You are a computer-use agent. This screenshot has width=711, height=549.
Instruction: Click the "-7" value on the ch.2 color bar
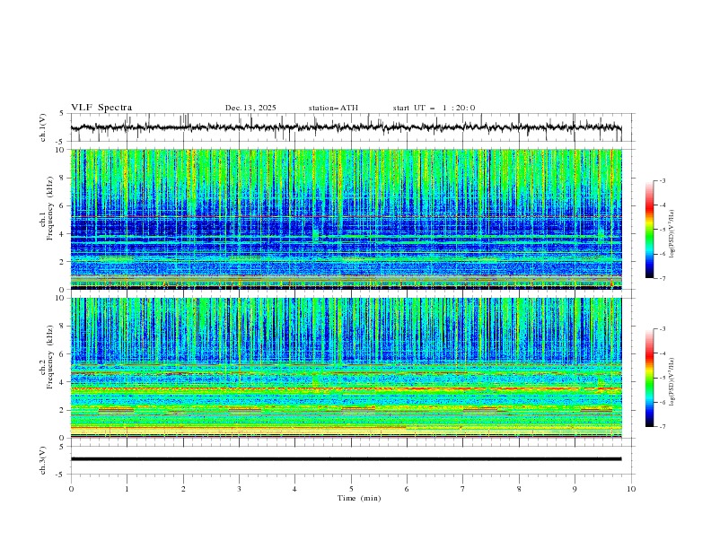coord(662,427)
